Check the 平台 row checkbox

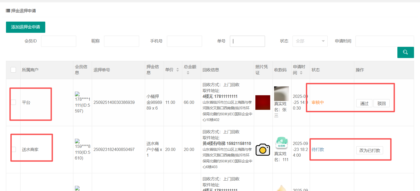tap(13, 102)
